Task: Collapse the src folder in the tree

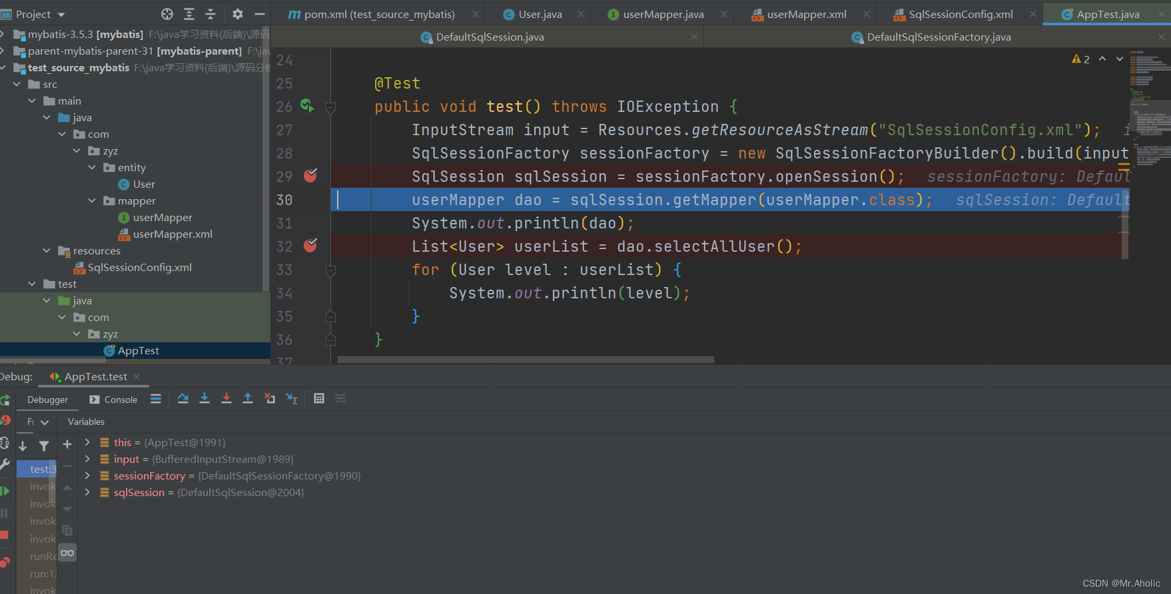Action: pos(17,84)
